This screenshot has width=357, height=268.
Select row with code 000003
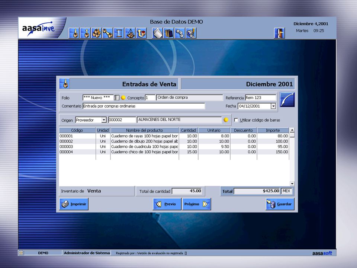[x=174, y=147]
